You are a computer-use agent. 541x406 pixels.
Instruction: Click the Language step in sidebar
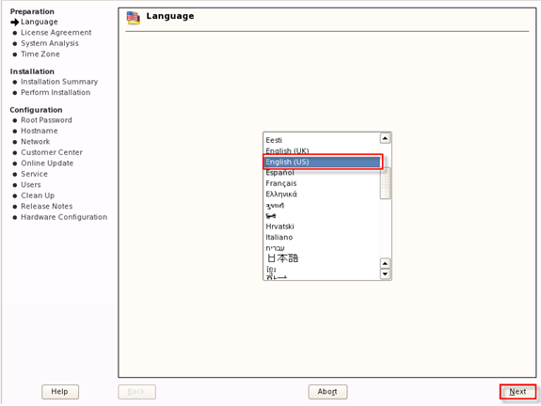click(x=40, y=22)
